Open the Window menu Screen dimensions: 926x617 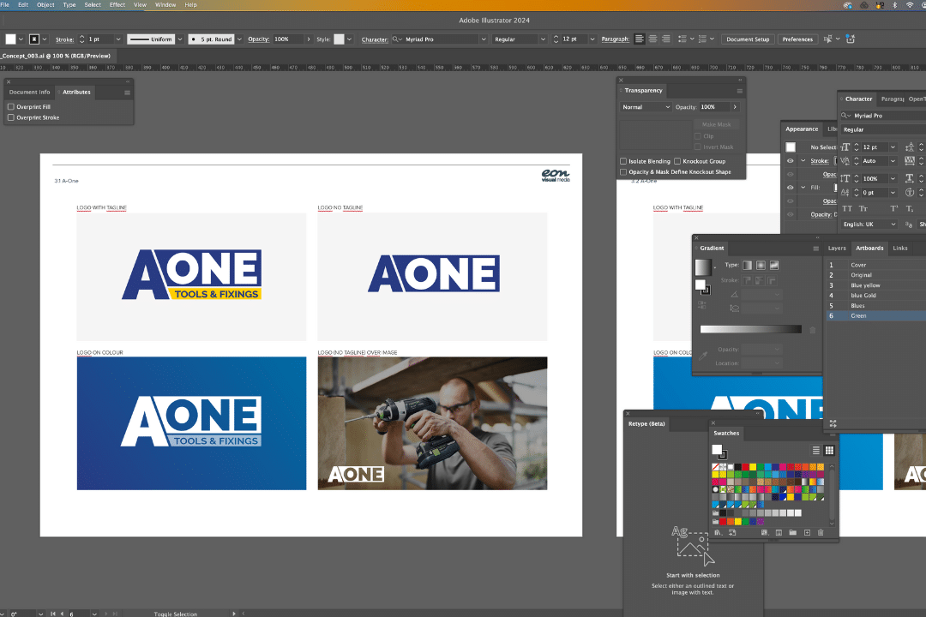165,4
